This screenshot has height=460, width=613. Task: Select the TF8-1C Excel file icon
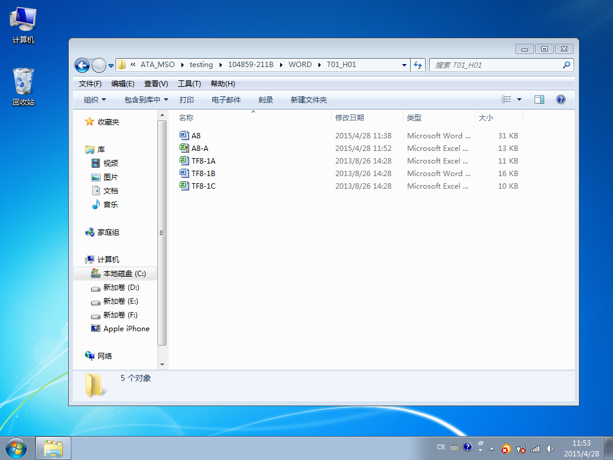pyautogui.click(x=184, y=186)
